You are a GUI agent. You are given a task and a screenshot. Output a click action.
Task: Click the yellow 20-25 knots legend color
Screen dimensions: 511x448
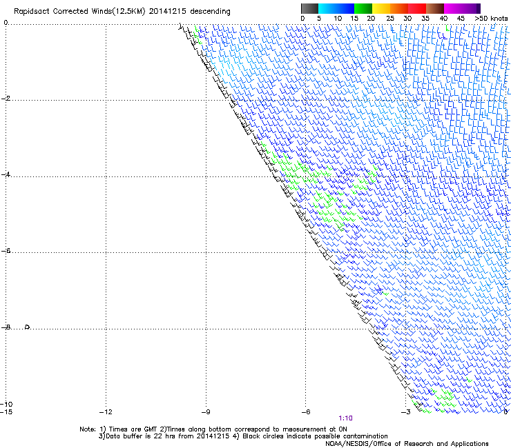click(381, 8)
